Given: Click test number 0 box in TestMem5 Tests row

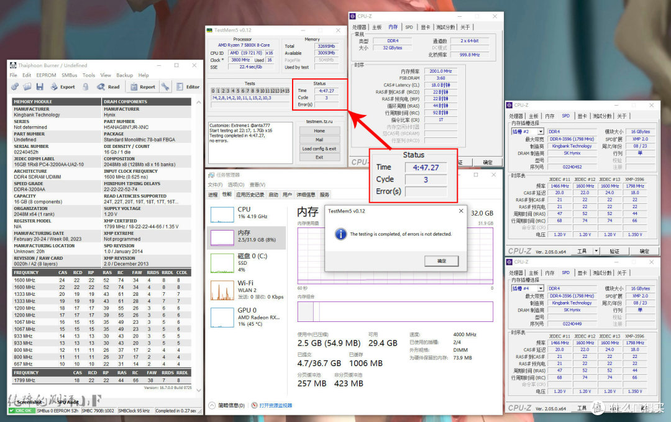Looking at the screenshot, I should tap(213, 91).
